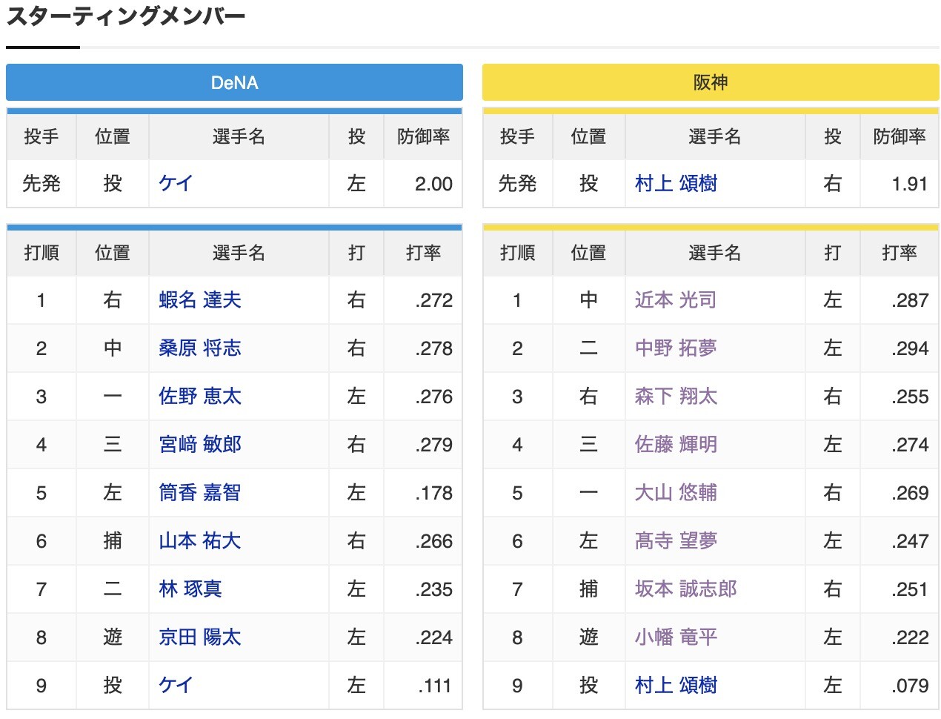View 近本 光司's player page
Viewport: 941px width, 719px height.
pos(676,300)
